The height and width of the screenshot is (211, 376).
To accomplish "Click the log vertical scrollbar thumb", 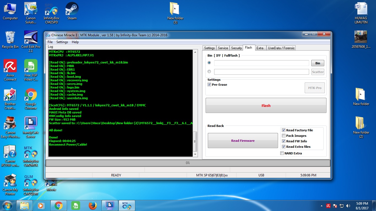I will (x=195, y=141).
